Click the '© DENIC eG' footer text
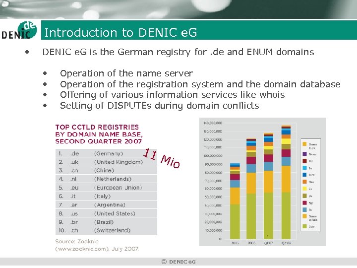This screenshot has height=268, width=357. click(x=178, y=262)
